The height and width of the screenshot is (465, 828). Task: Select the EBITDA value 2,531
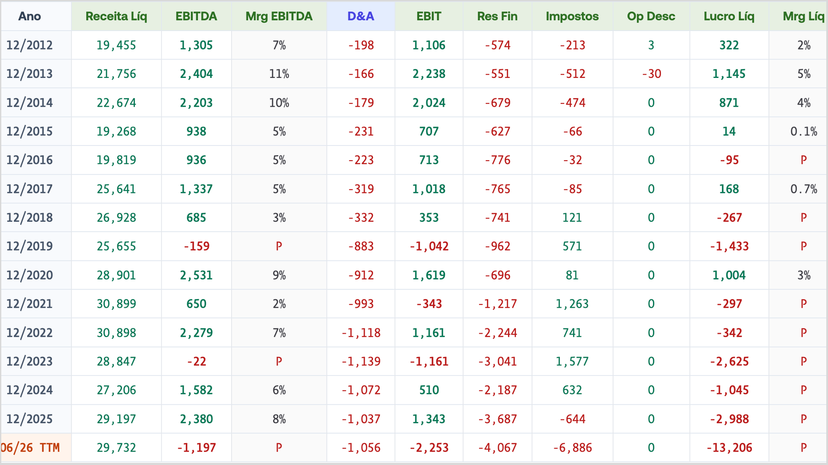click(196, 275)
